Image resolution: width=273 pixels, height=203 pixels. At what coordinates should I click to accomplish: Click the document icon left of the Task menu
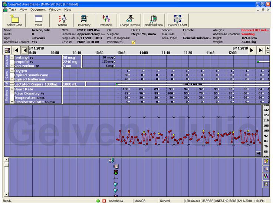tap(5, 10)
